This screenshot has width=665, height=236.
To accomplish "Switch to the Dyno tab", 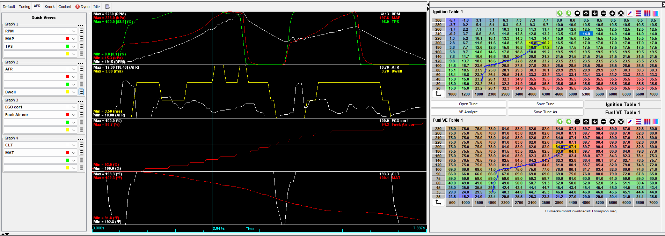I will [x=82, y=7].
